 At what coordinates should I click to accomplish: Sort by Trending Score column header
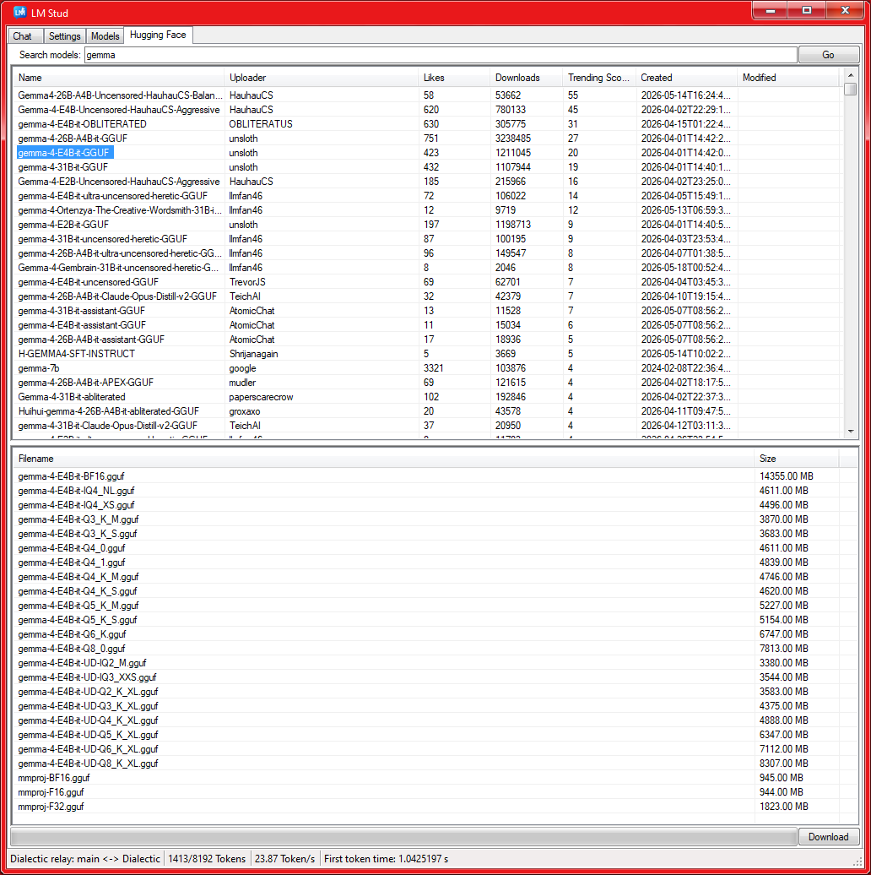pos(599,78)
